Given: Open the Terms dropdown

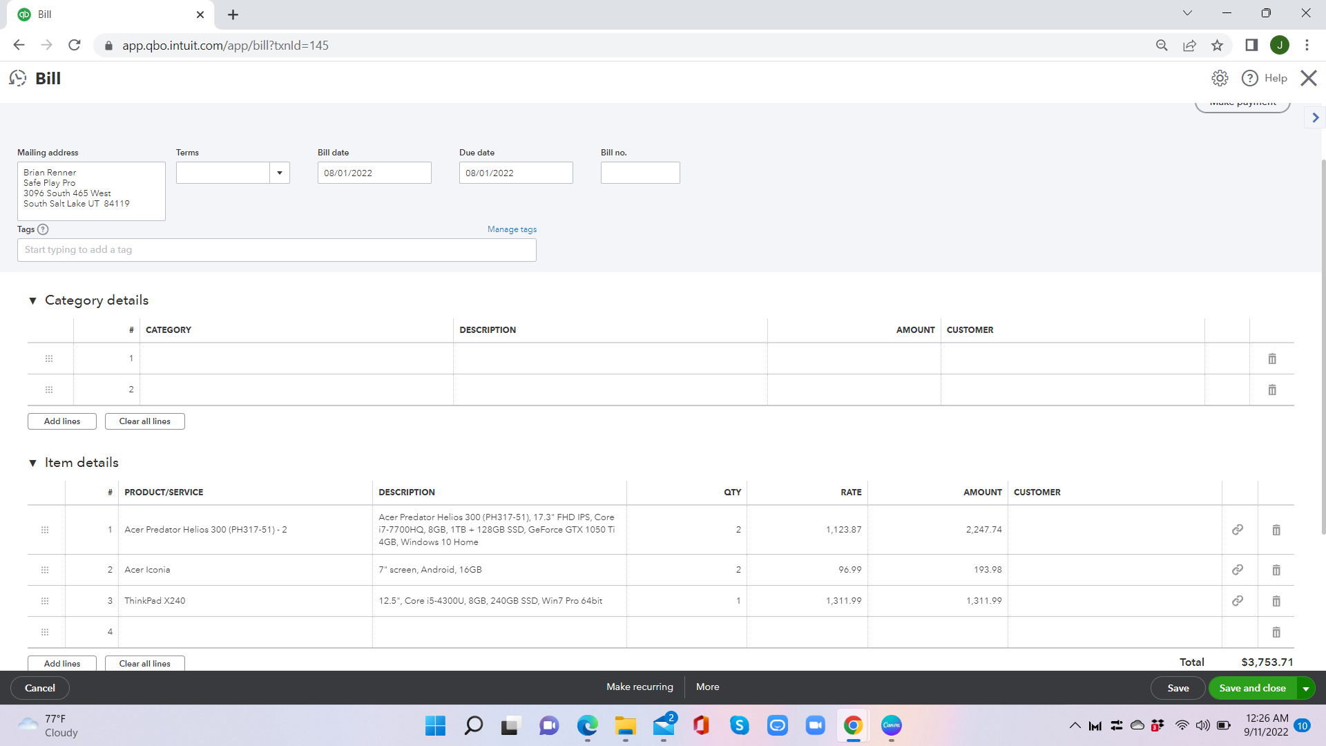Looking at the screenshot, I should click(x=280, y=173).
